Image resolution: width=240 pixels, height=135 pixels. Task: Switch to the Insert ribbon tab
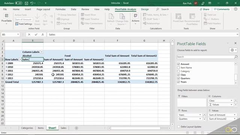[28, 9]
